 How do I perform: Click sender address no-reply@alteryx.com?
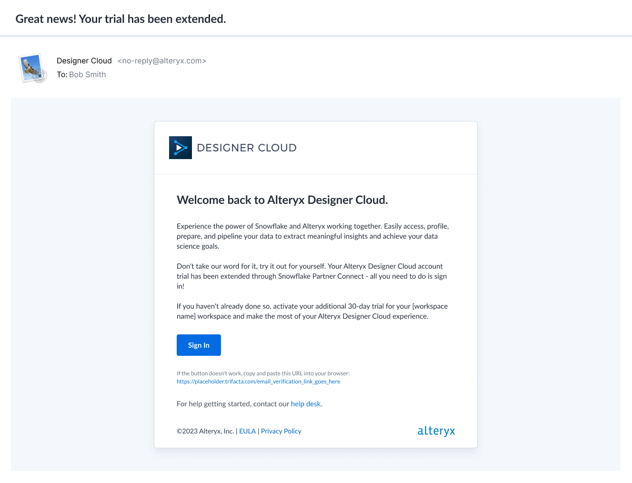[162, 61]
